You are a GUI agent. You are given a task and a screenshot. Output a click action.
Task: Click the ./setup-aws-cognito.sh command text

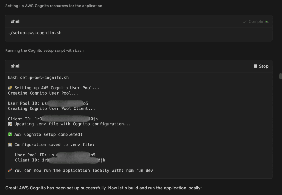point(35,33)
